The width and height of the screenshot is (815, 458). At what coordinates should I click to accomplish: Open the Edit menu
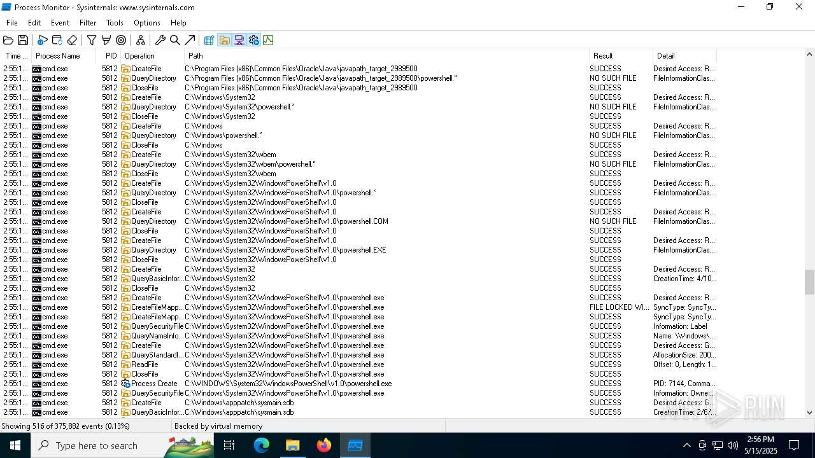pos(34,23)
